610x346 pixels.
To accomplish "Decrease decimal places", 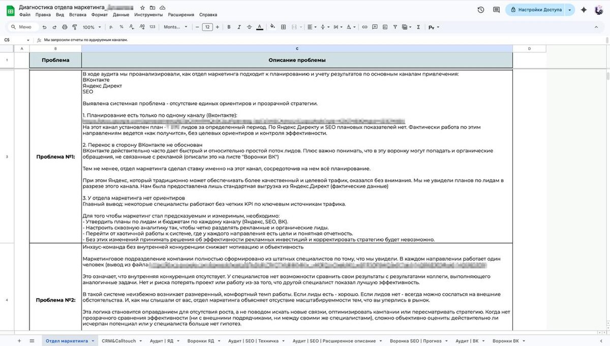I will click(x=132, y=27).
